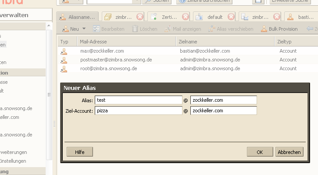The height and width of the screenshot is (175, 318).
Task: Sort by Mail-Adresse column header
Action: point(127,42)
